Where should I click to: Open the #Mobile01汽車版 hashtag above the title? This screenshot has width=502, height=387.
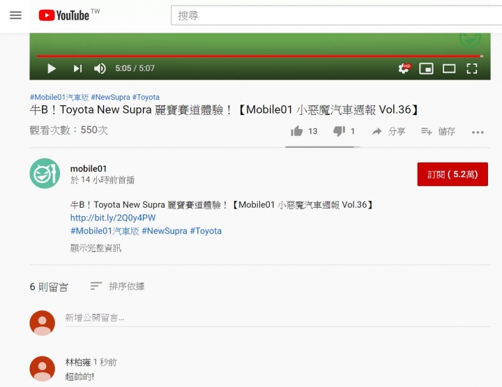59,97
